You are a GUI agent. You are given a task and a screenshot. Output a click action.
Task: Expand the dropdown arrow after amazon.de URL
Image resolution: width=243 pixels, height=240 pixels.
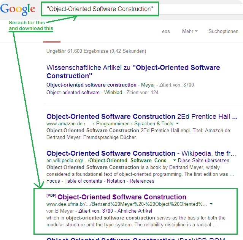coord(177,123)
